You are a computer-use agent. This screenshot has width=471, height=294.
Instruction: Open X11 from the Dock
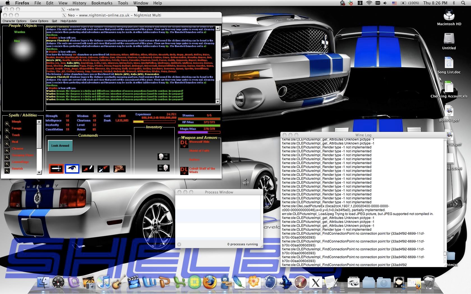point(315,283)
